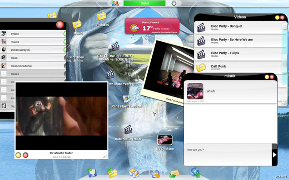Click the add file floppy-disk dock icon
Image resolution: width=289 pixels, height=180 pixels.
tap(92, 173)
